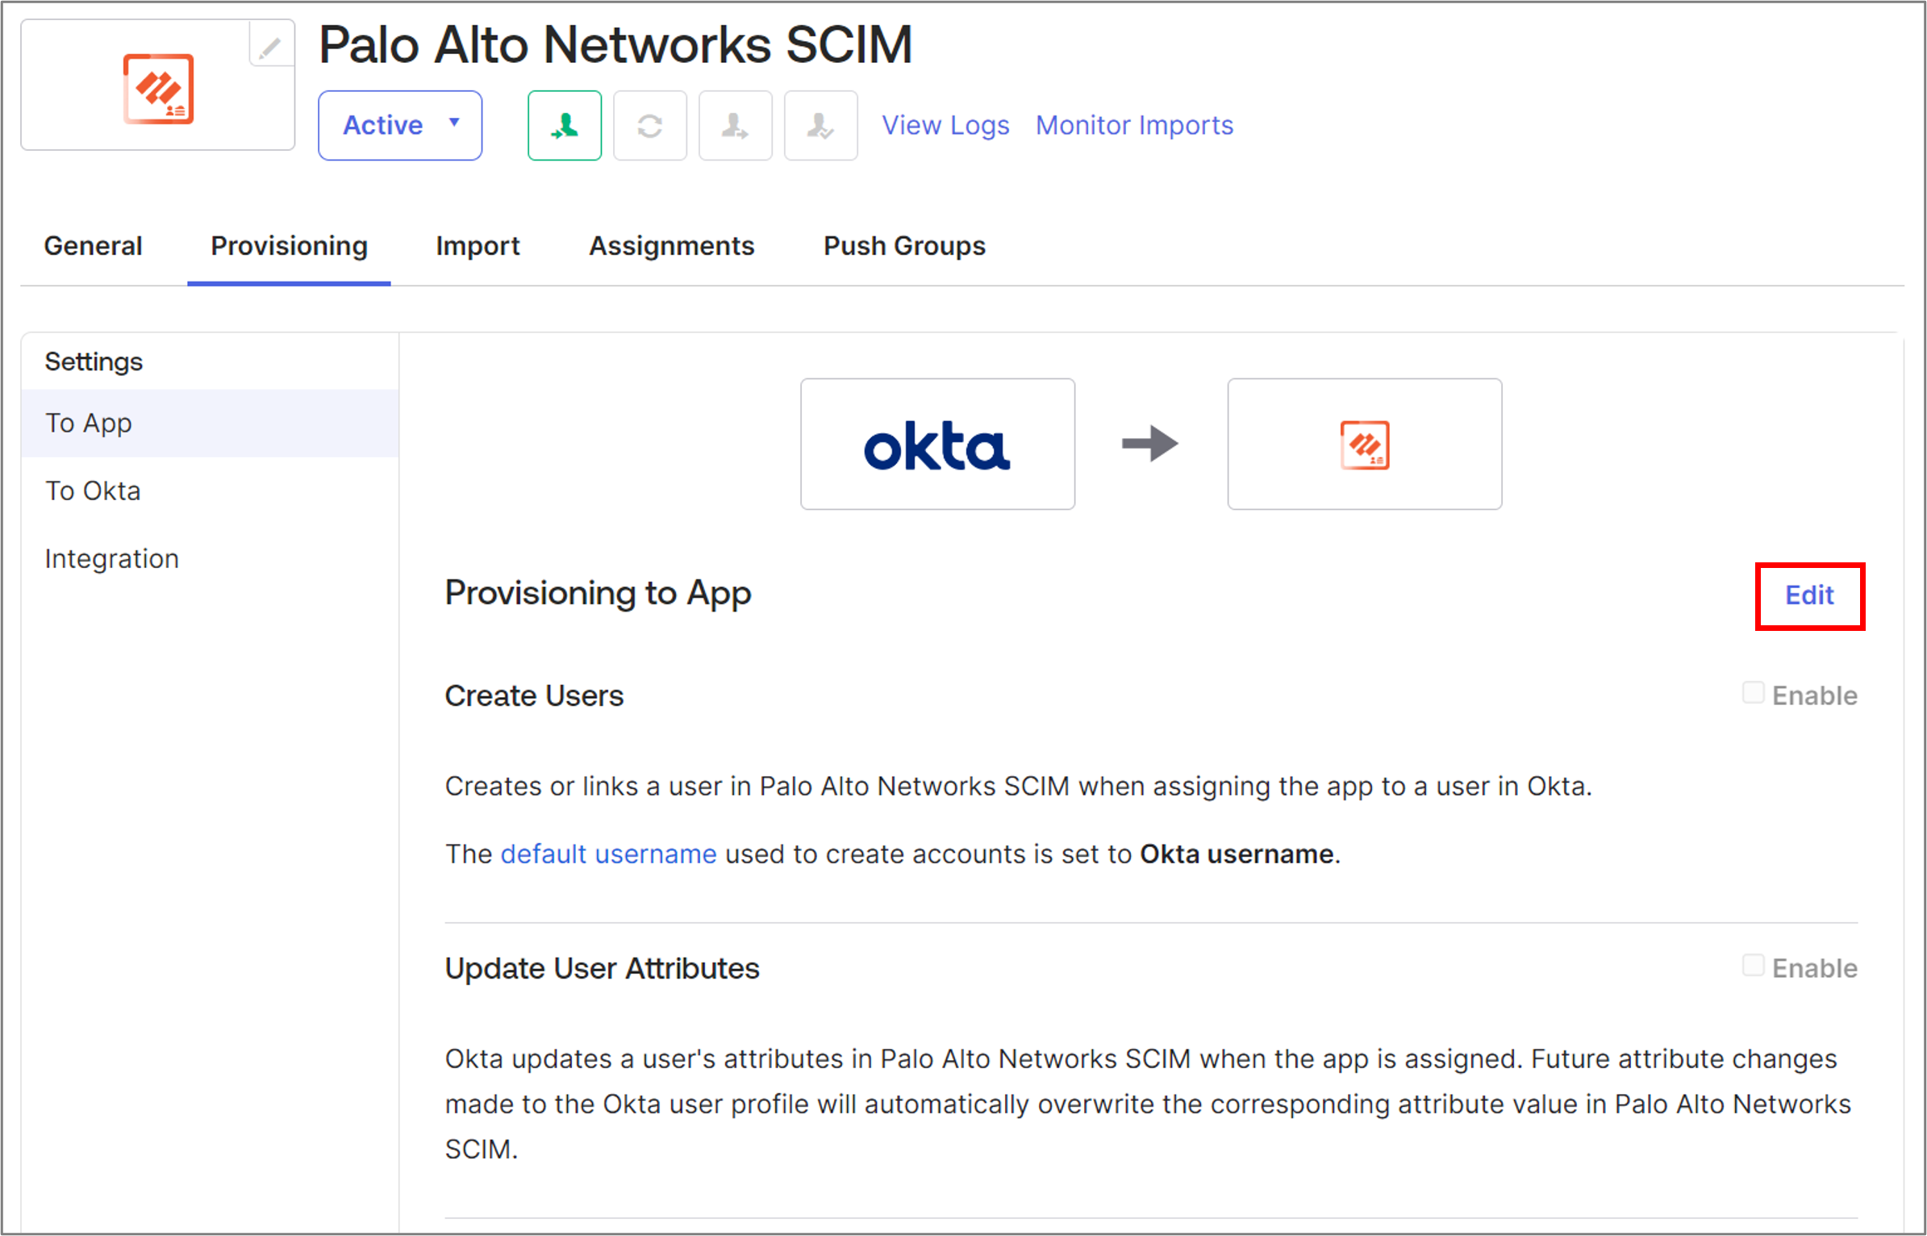Click the Push Profile checkmark icon

click(x=821, y=126)
